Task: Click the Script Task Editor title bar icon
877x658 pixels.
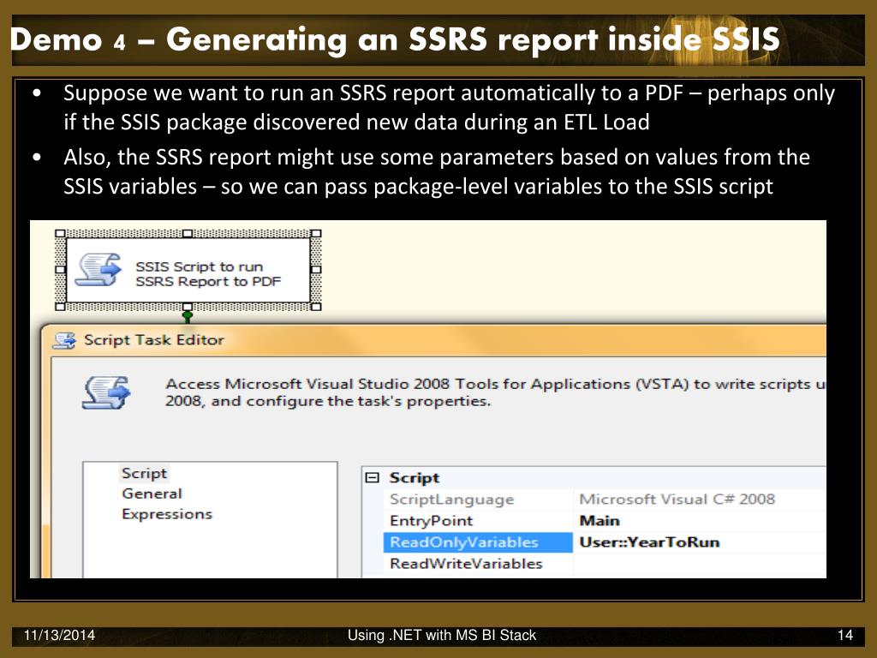Action: coord(63,340)
